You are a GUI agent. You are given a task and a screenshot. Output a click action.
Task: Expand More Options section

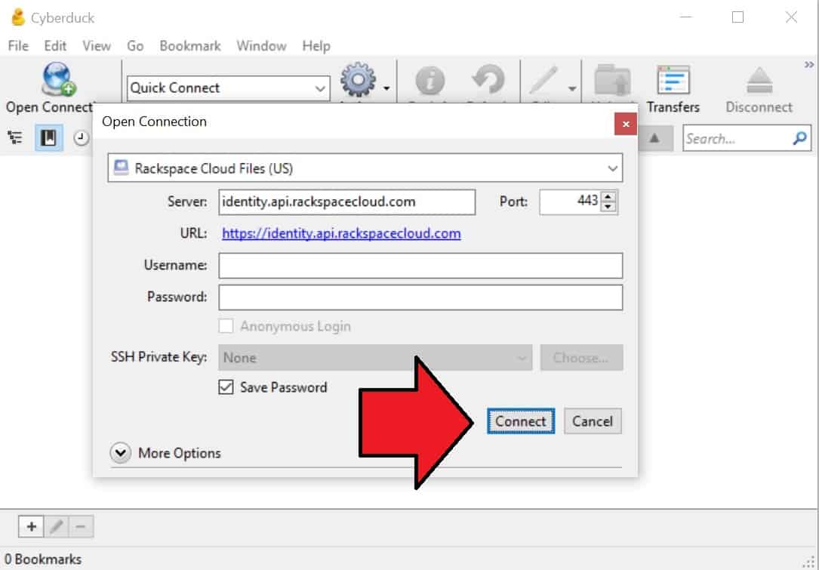pyautogui.click(x=121, y=453)
